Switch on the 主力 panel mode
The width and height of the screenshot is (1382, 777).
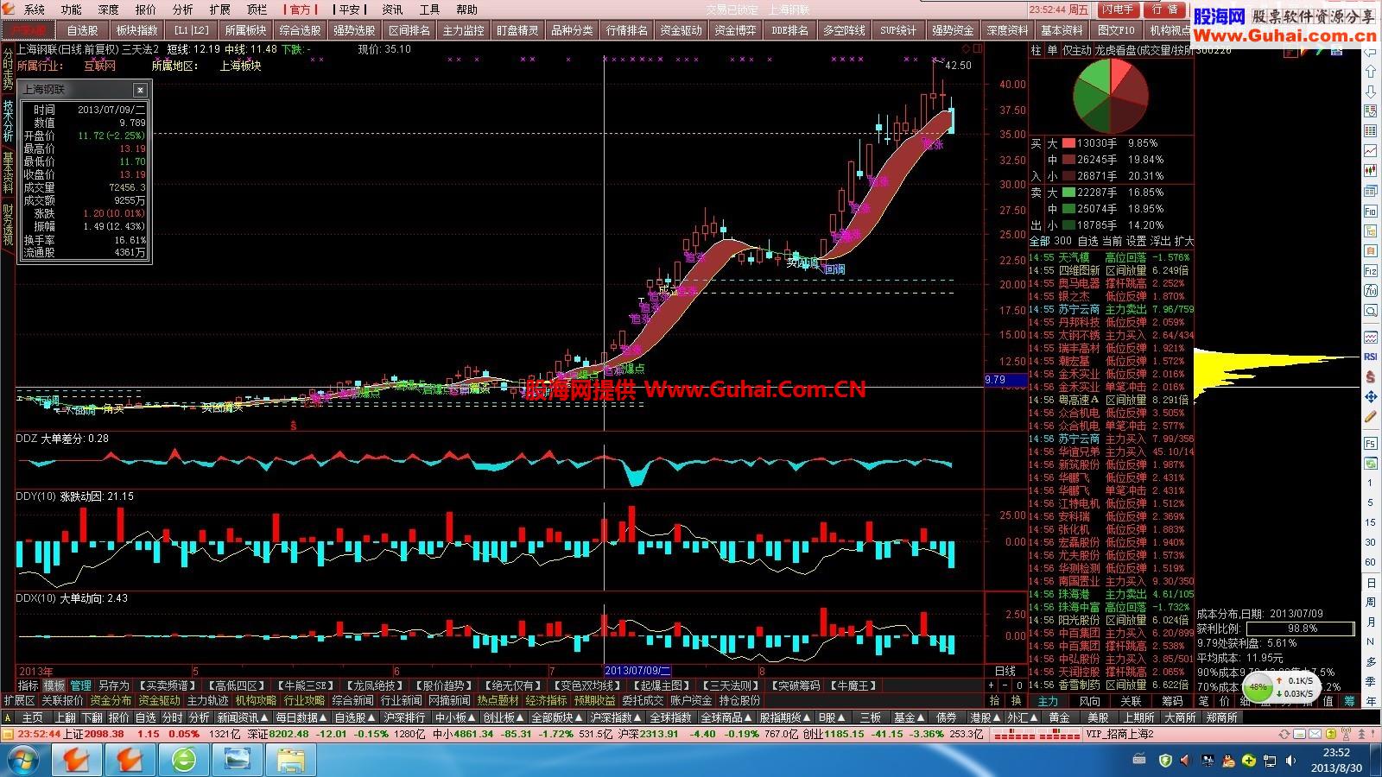tap(1048, 701)
